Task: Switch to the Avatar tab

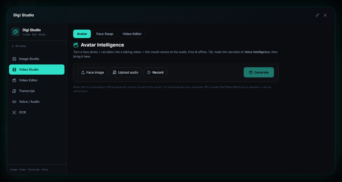Action: [x=82, y=34]
